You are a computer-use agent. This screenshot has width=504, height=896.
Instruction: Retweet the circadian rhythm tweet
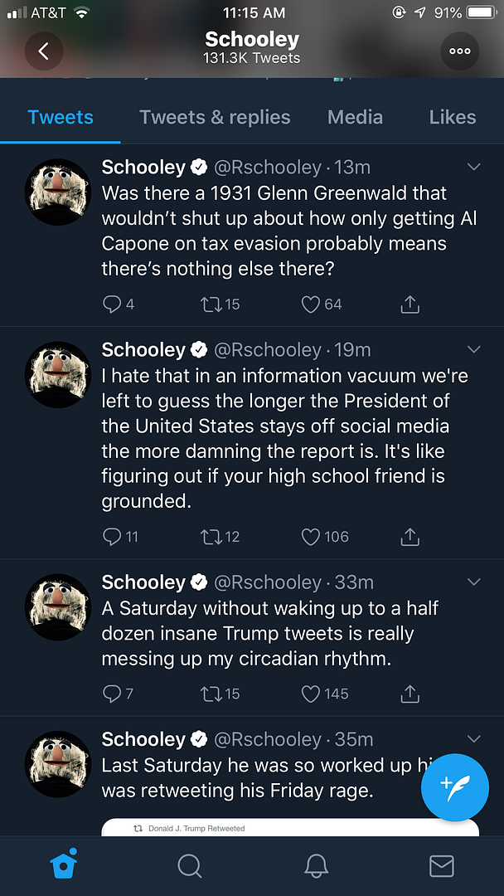click(x=211, y=694)
